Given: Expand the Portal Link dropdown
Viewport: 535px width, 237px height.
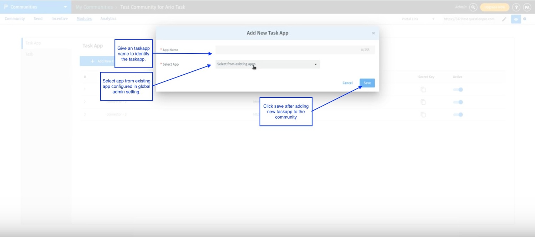Looking at the screenshot, I should [x=433, y=19].
